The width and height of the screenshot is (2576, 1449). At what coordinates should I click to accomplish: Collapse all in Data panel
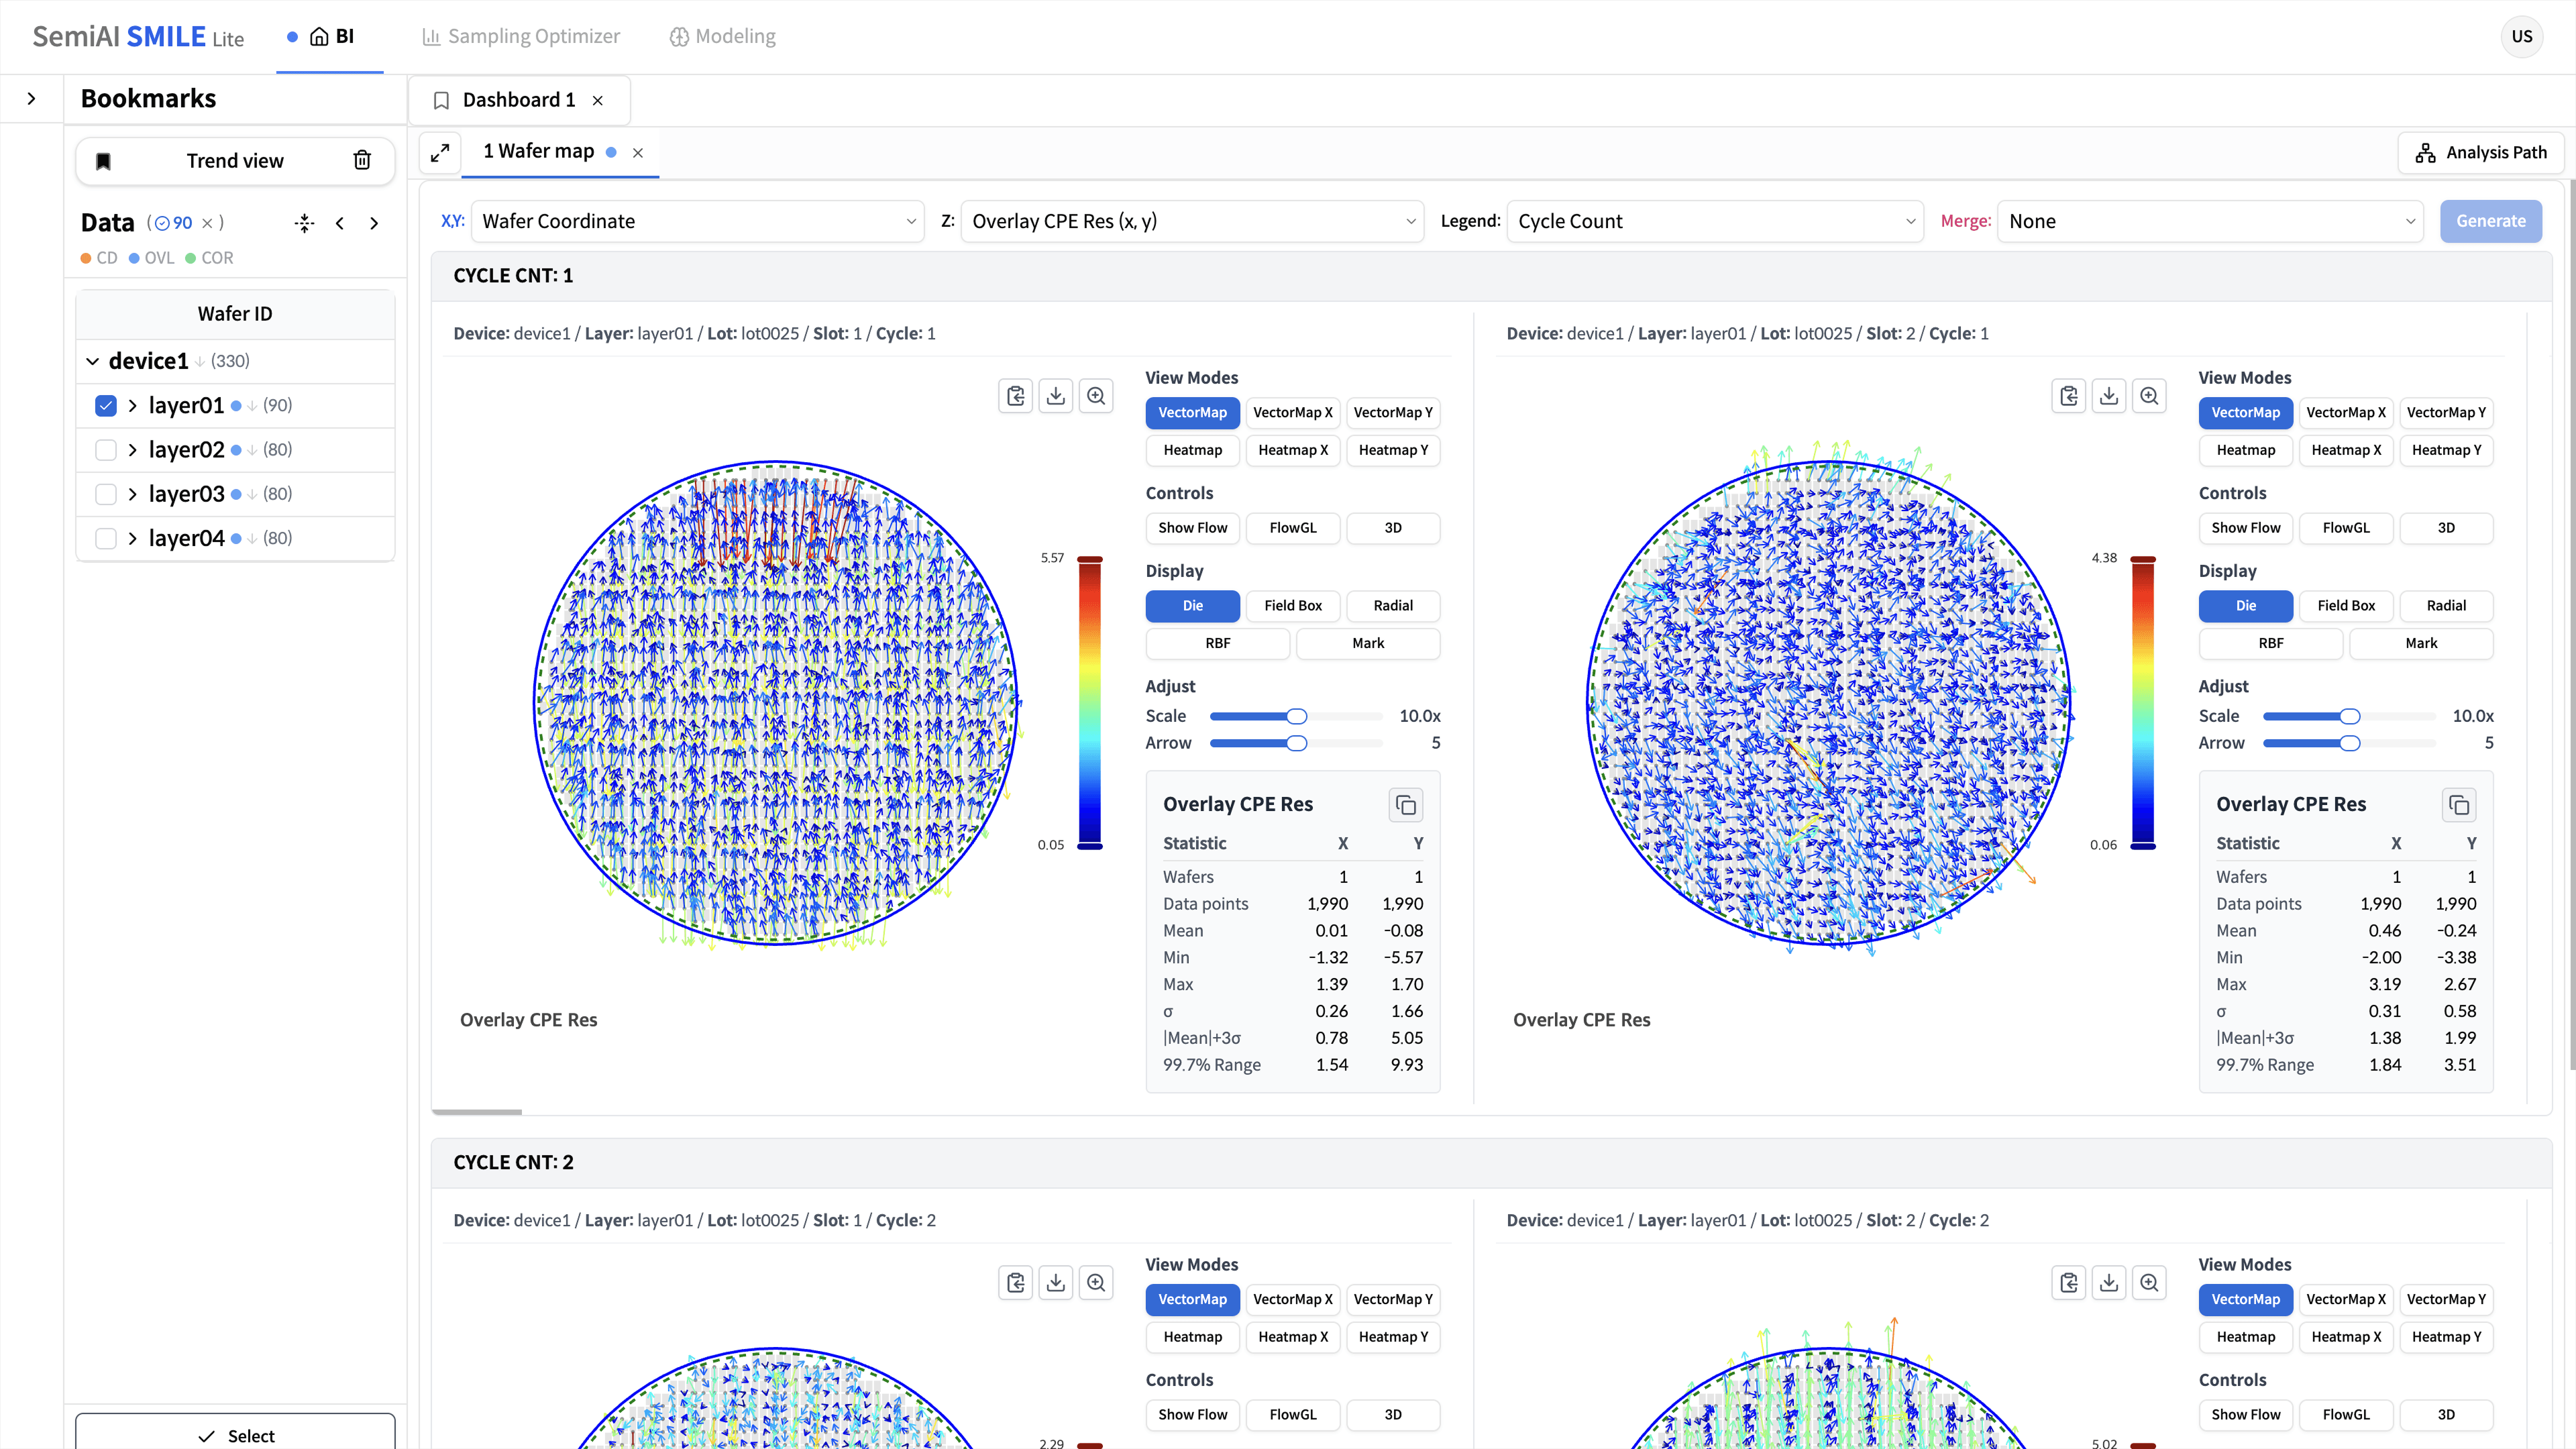point(305,223)
